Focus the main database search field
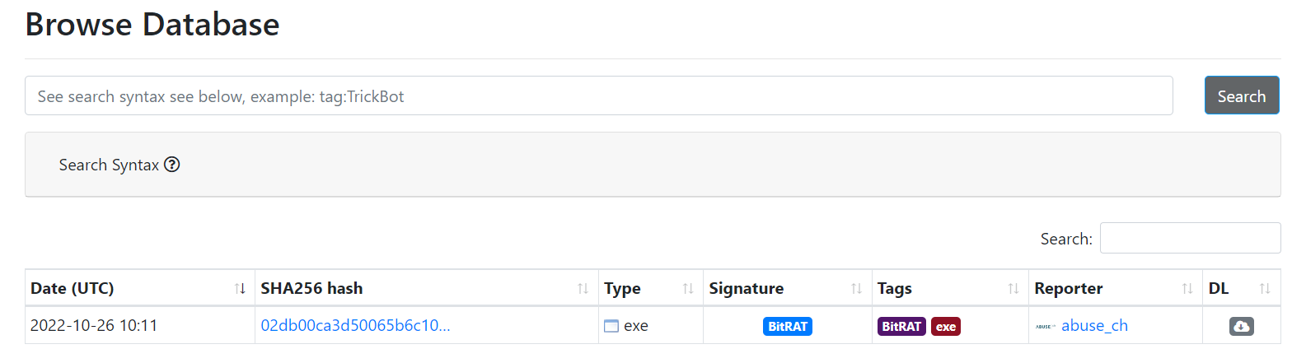This screenshot has width=1292, height=349. click(x=598, y=96)
